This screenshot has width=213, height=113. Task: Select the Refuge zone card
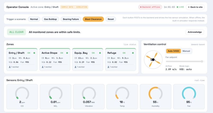(121, 60)
